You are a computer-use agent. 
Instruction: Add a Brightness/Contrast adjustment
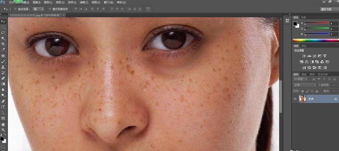[x=304, y=56]
